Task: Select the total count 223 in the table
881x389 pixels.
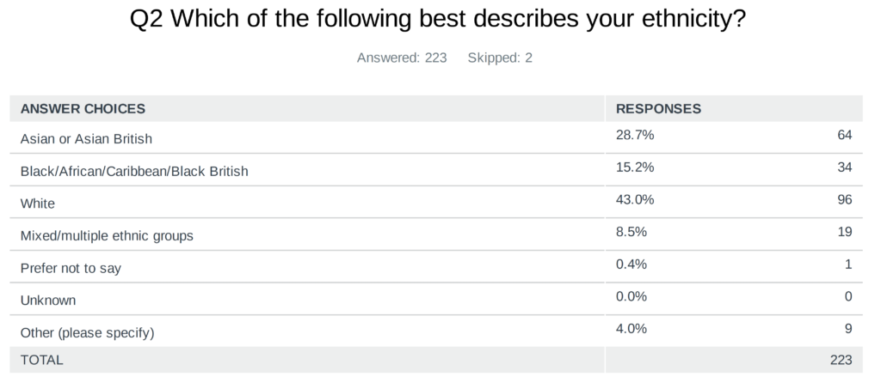Action: (x=841, y=360)
